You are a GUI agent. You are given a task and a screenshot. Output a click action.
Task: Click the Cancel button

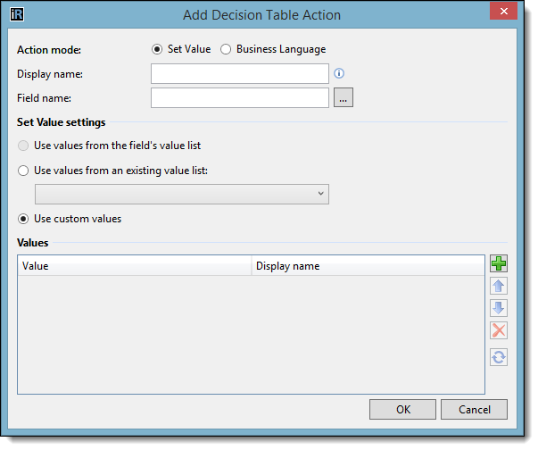click(x=474, y=409)
